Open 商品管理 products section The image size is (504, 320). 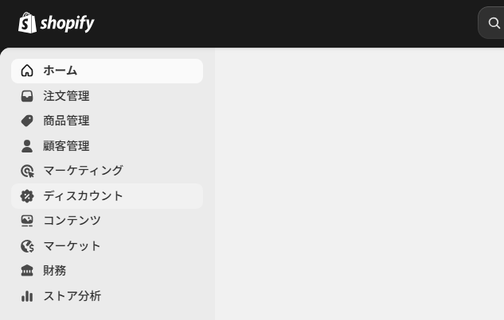click(66, 121)
